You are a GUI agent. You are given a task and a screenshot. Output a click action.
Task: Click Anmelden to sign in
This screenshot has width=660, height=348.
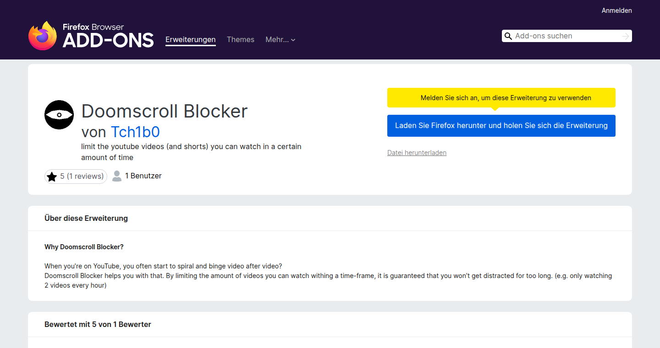(x=617, y=11)
